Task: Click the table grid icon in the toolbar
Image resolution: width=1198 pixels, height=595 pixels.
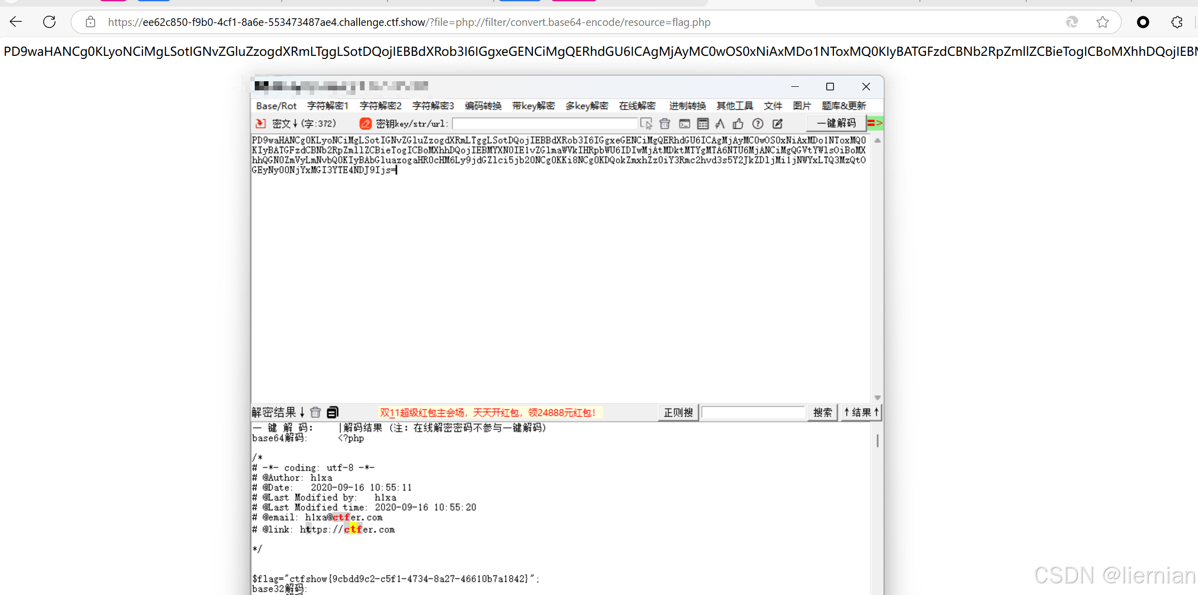Action: tap(703, 123)
